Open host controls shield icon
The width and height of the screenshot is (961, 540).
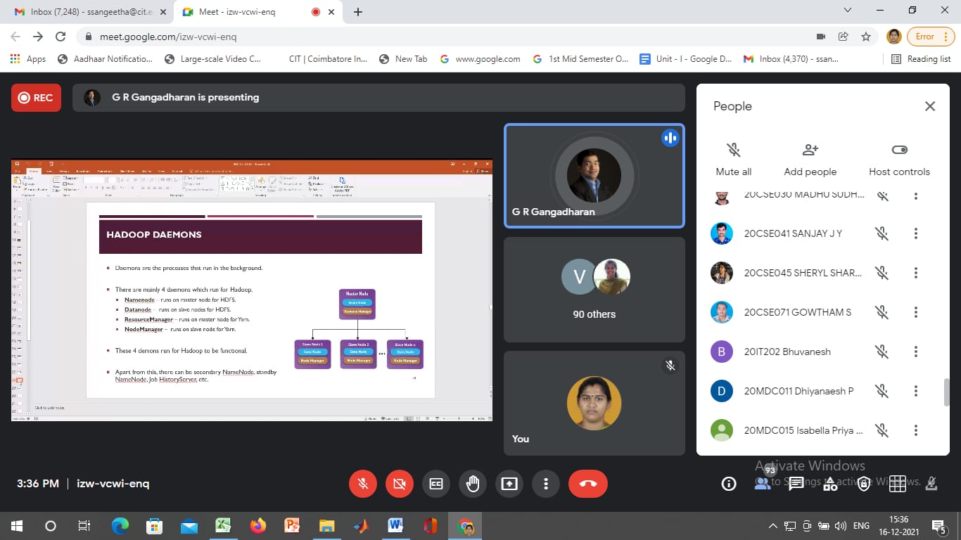point(863,484)
